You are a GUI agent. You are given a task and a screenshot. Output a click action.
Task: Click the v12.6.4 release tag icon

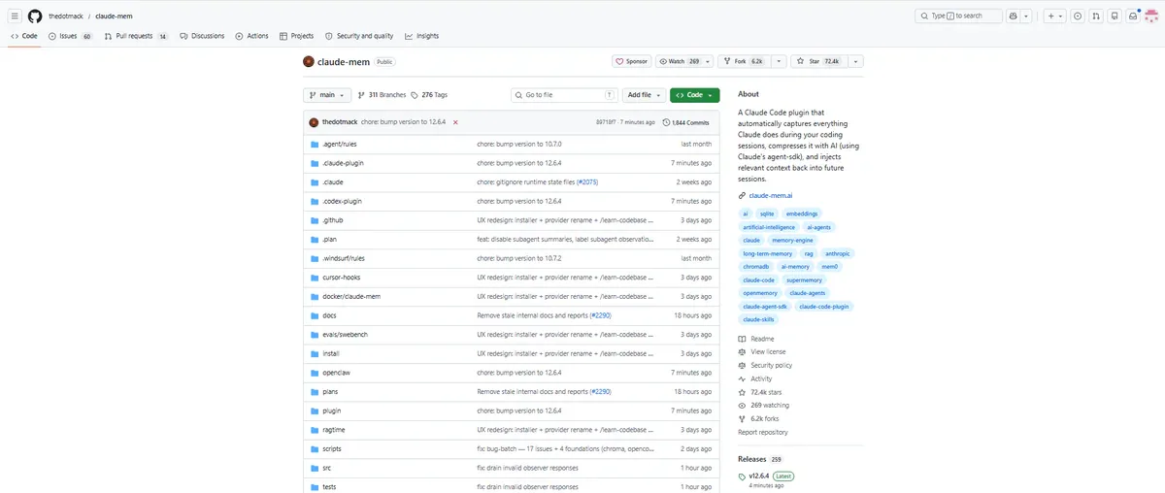click(x=742, y=477)
